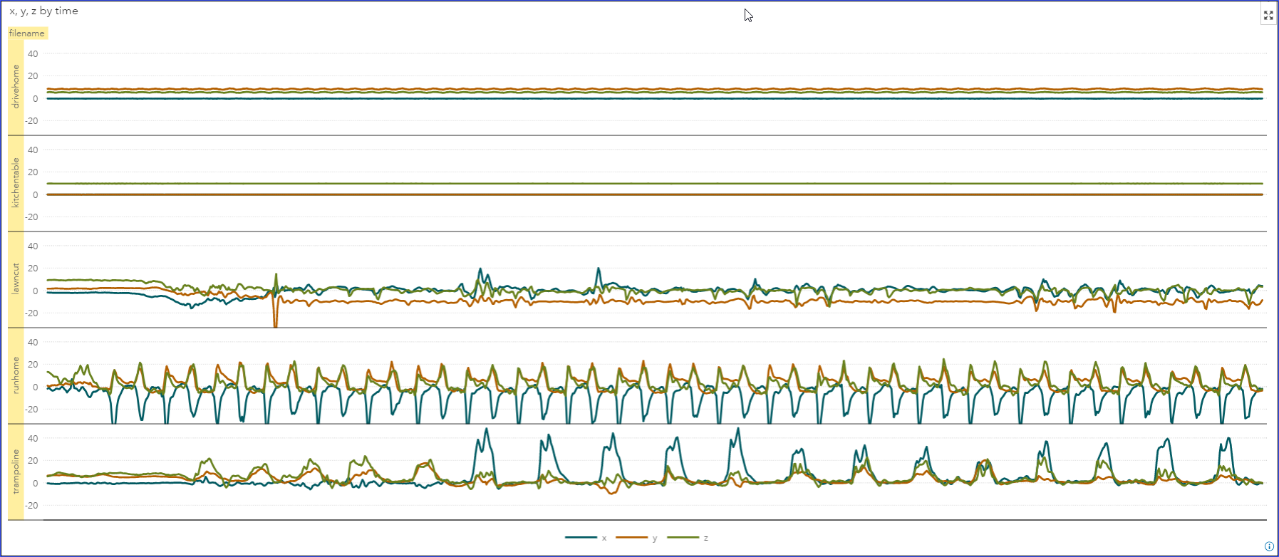The width and height of the screenshot is (1279, 557).
Task: Select the legend label y
Action: [x=655, y=538]
